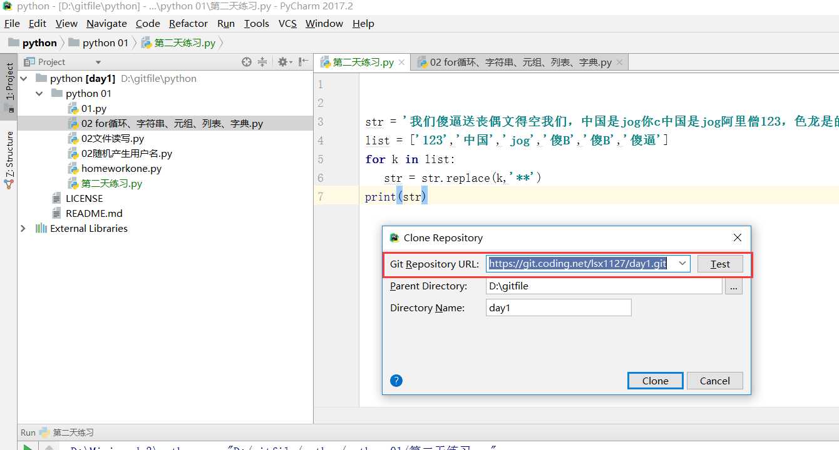Image resolution: width=839 pixels, height=450 pixels.
Task: Open the Edit menu
Action: pyautogui.click(x=38, y=23)
